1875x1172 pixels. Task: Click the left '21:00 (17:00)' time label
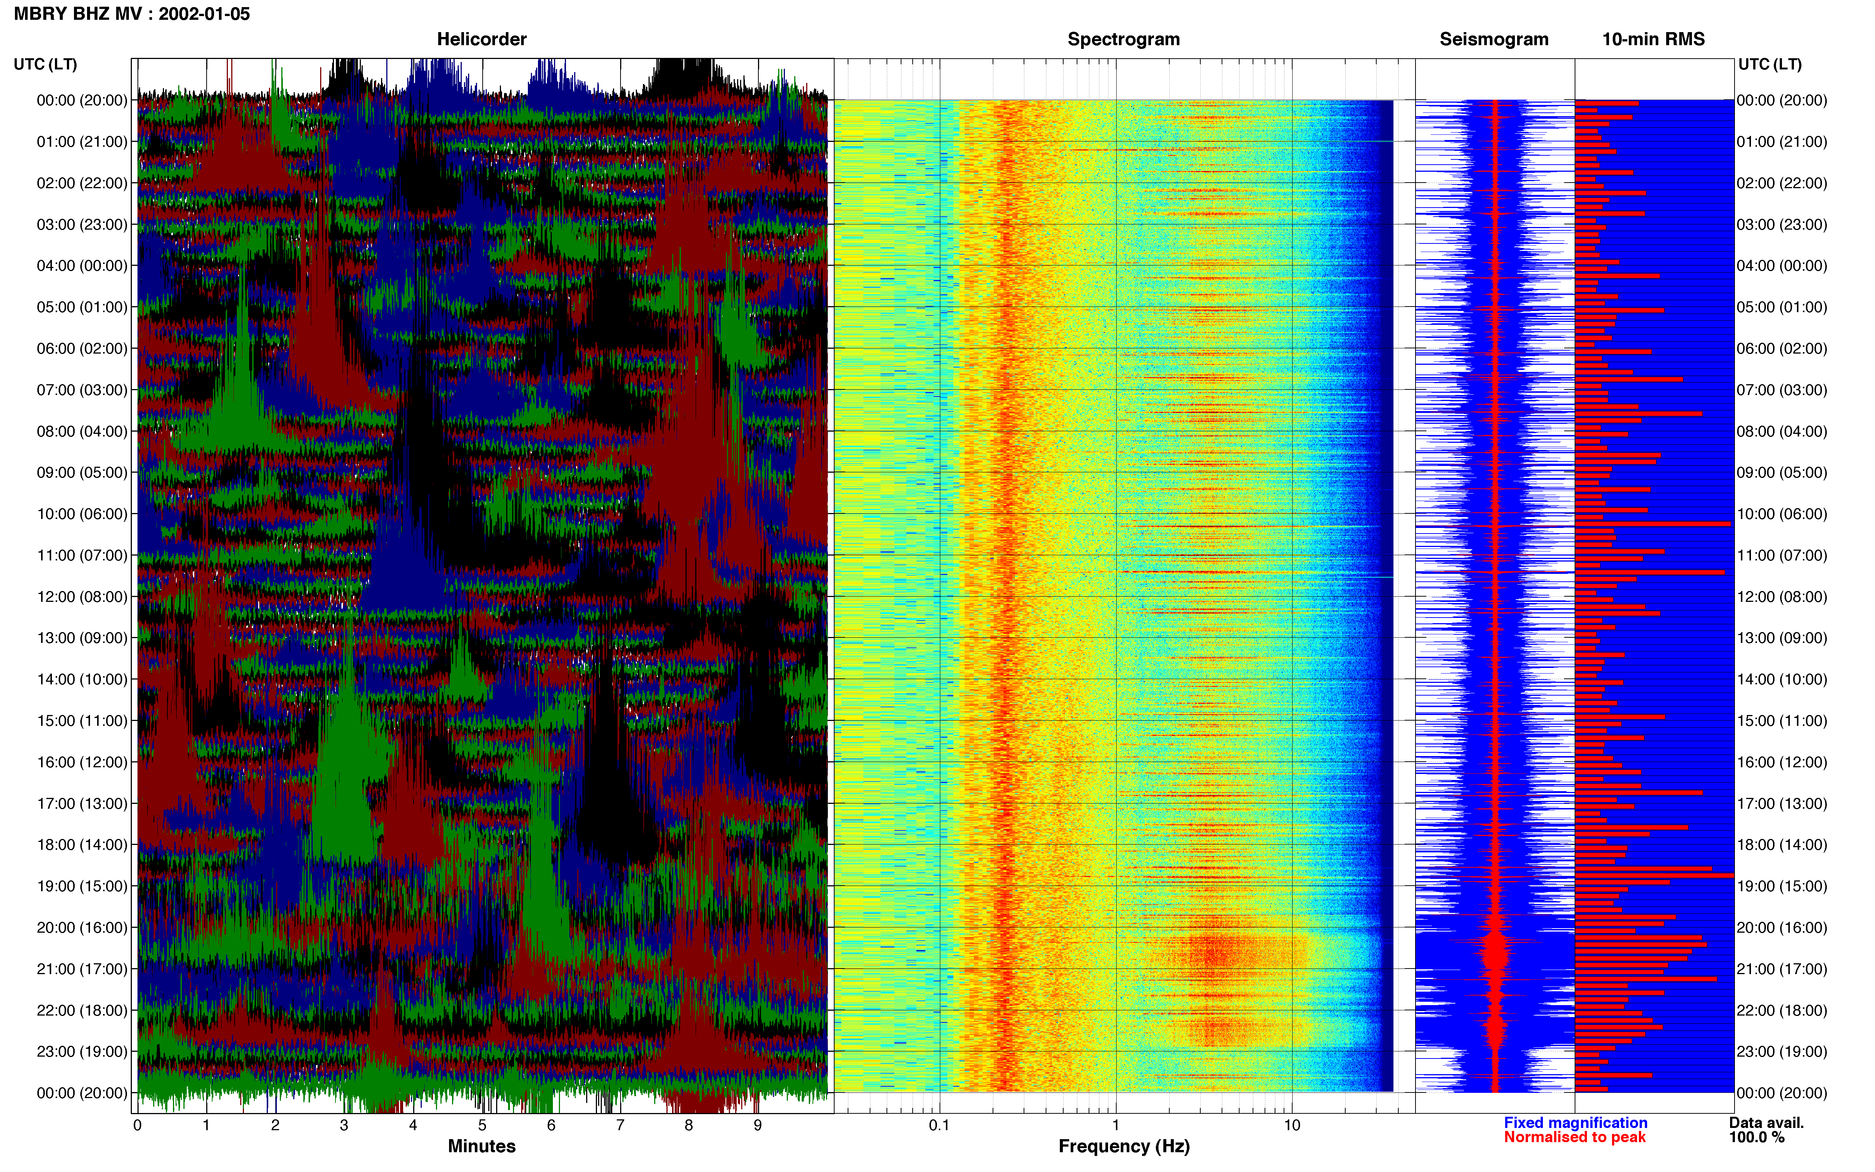pos(82,969)
